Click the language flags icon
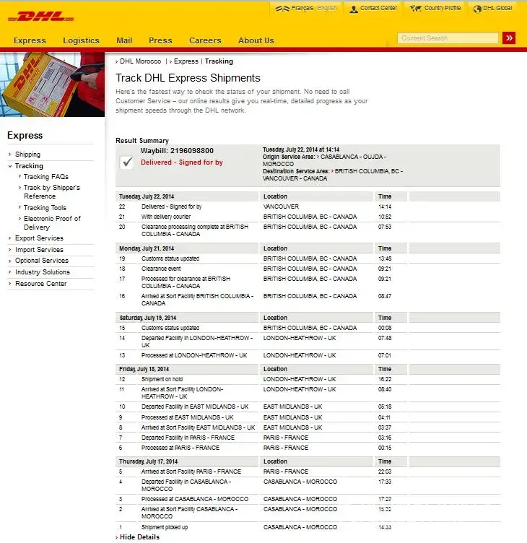 [282, 9]
